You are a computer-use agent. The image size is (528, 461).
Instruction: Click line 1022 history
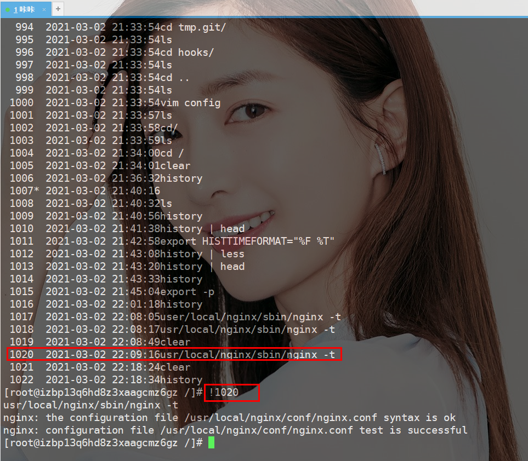pos(106,380)
